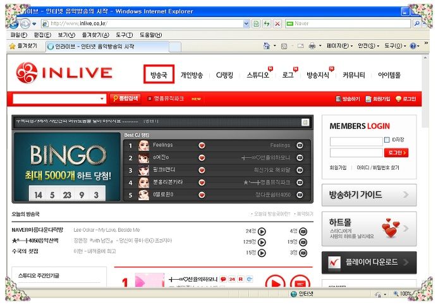Viewport: 438px width, 305px height.
Task: Click the notice ticker list icon
Action: (305, 122)
